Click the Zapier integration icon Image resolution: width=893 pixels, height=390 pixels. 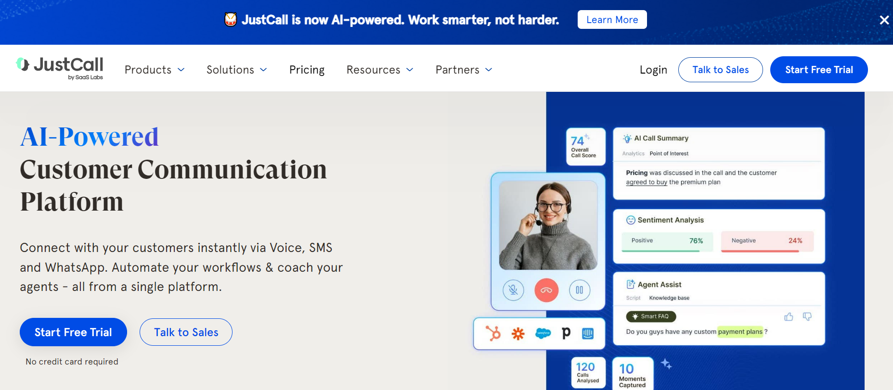click(518, 333)
